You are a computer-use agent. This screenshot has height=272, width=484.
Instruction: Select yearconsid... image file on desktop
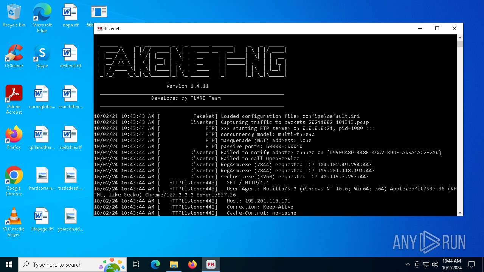coord(70,220)
